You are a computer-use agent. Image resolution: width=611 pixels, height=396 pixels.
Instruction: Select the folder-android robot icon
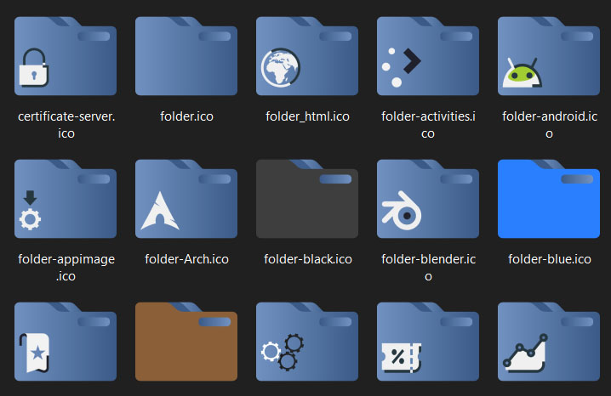549,56
